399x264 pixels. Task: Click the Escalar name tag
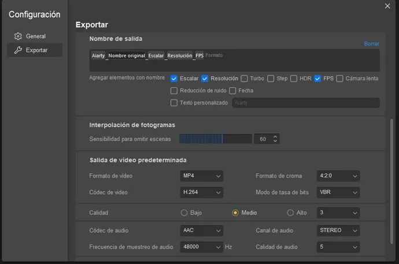click(x=156, y=55)
